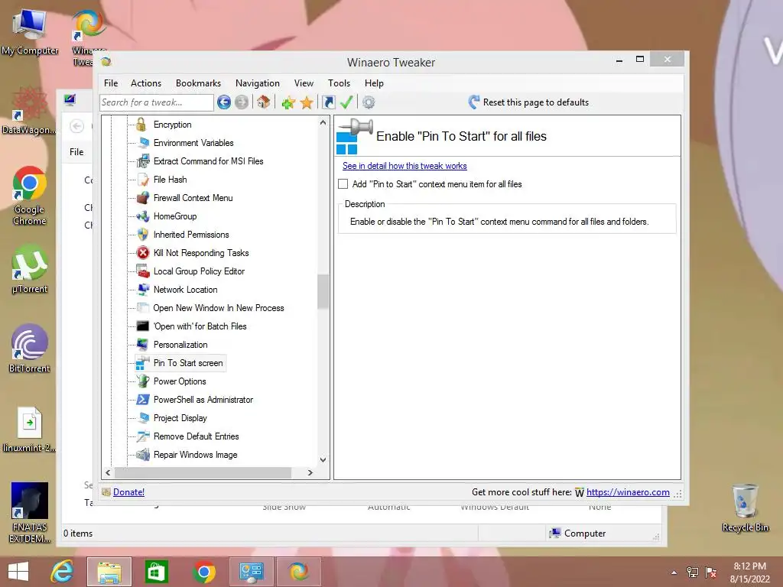This screenshot has width=783, height=587.
Task: Open Google Chrome desktop shortcut
Action: pos(30,196)
